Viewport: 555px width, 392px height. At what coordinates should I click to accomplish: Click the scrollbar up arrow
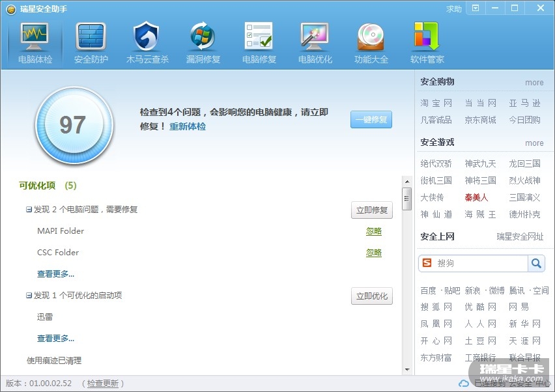tap(407, 182)
